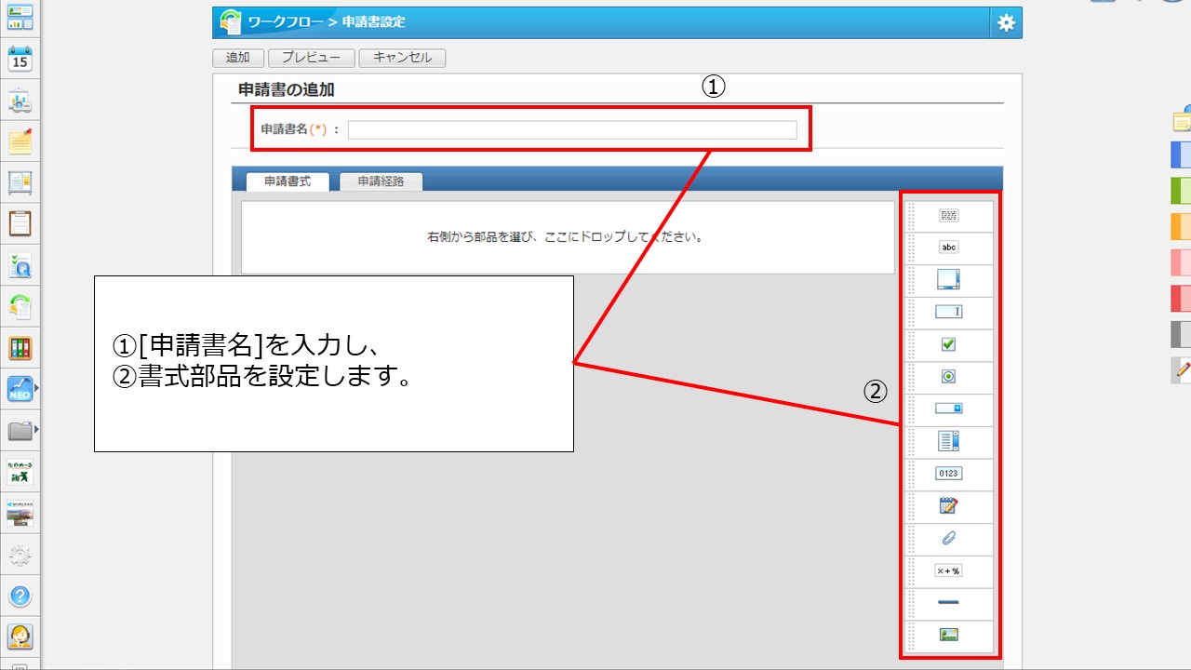The height and width of the screenshot is (670, 1191).
Task: Switch to the 申請書式 tab
Action: (288, 181)
